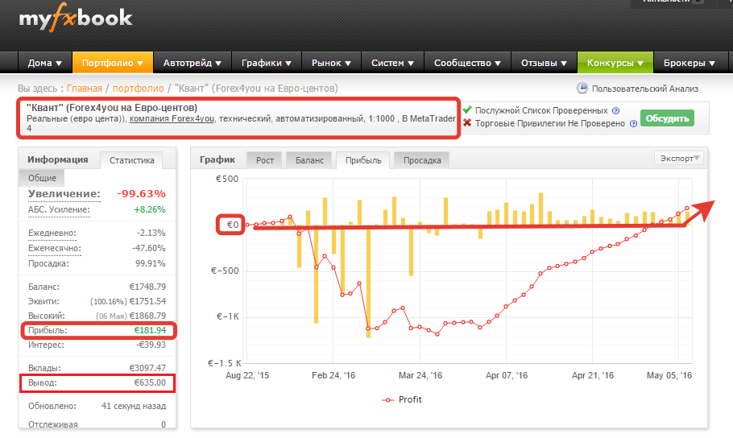Switch to the Статистика tab
The height and width of the screenshot is (438, 733).
(x=132, y=160)
